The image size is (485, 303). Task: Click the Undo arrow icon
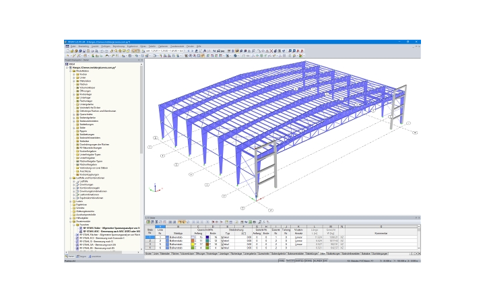point(102,50)
